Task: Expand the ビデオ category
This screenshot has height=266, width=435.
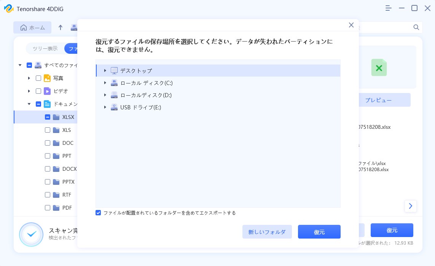Action: point(29,91)
